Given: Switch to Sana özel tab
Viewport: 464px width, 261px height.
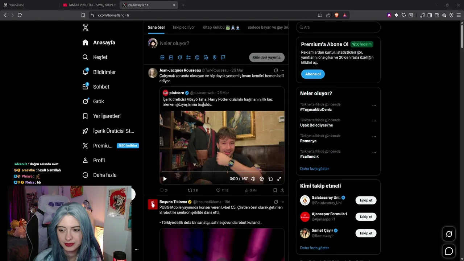Looking at the screenshot, I should (x=156, y=27).
